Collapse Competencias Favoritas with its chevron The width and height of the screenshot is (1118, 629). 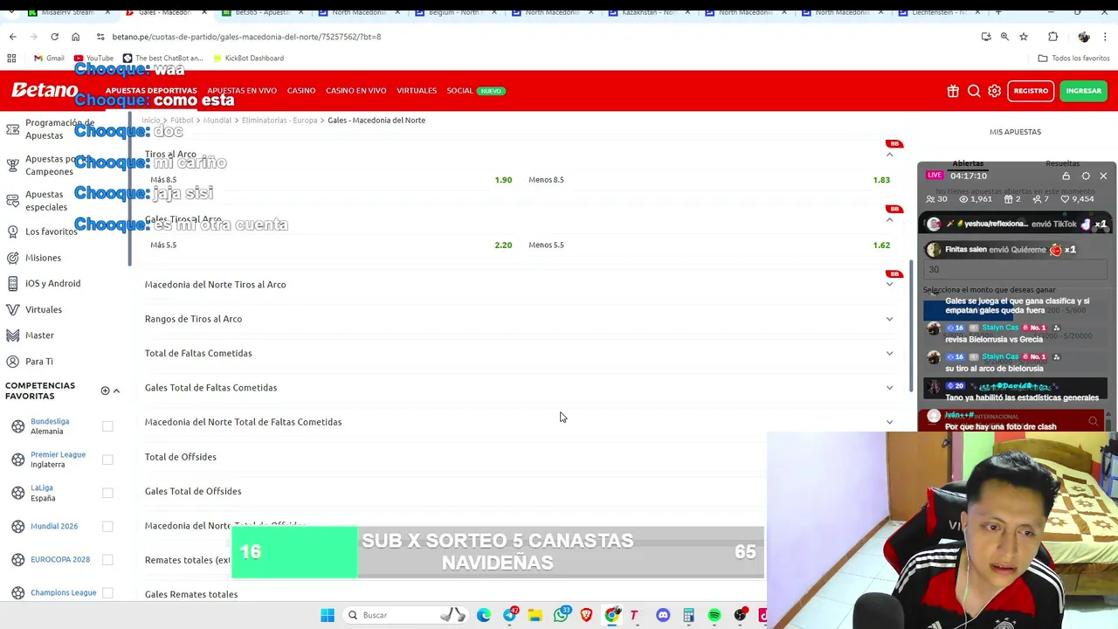point(116,391)
